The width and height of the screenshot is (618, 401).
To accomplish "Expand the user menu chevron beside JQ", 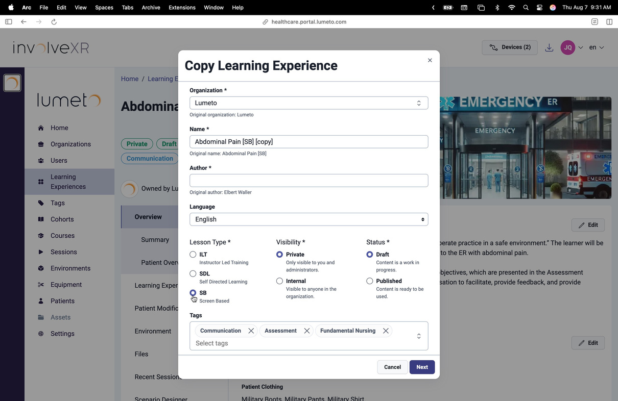I will pos(580,47).
